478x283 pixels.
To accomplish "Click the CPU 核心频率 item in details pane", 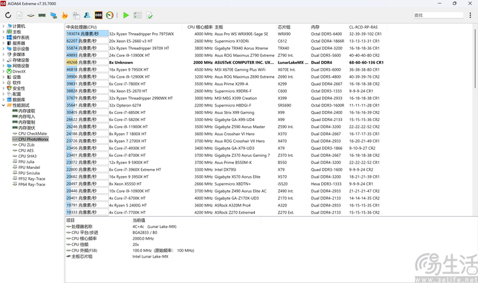I will tap(84, 238).
